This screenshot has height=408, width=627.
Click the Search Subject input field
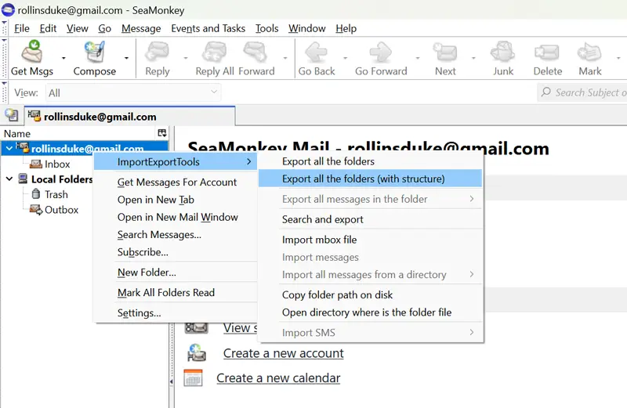point(582,92)
